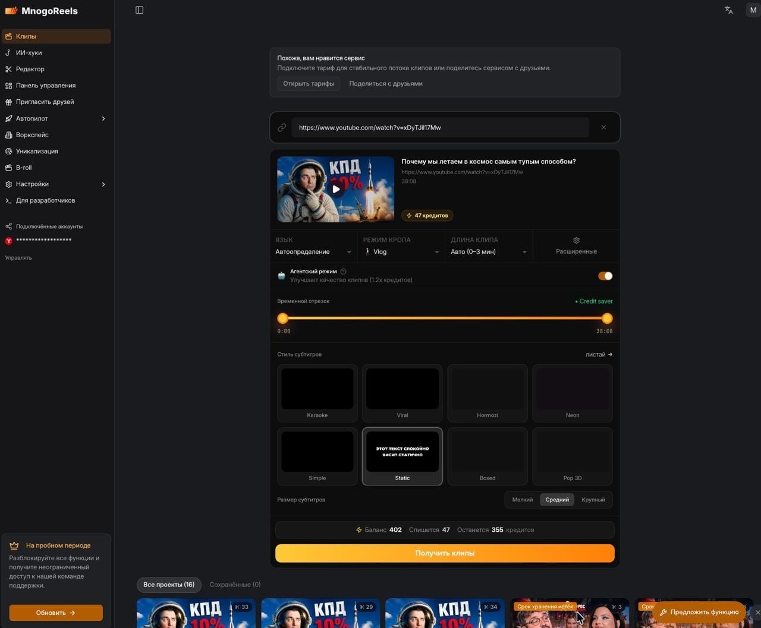
Task: Select Мелкий subtitle size
Action: click(523, 500)
